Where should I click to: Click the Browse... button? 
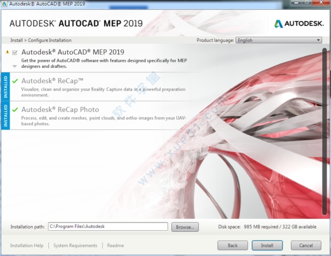[185, 227]
